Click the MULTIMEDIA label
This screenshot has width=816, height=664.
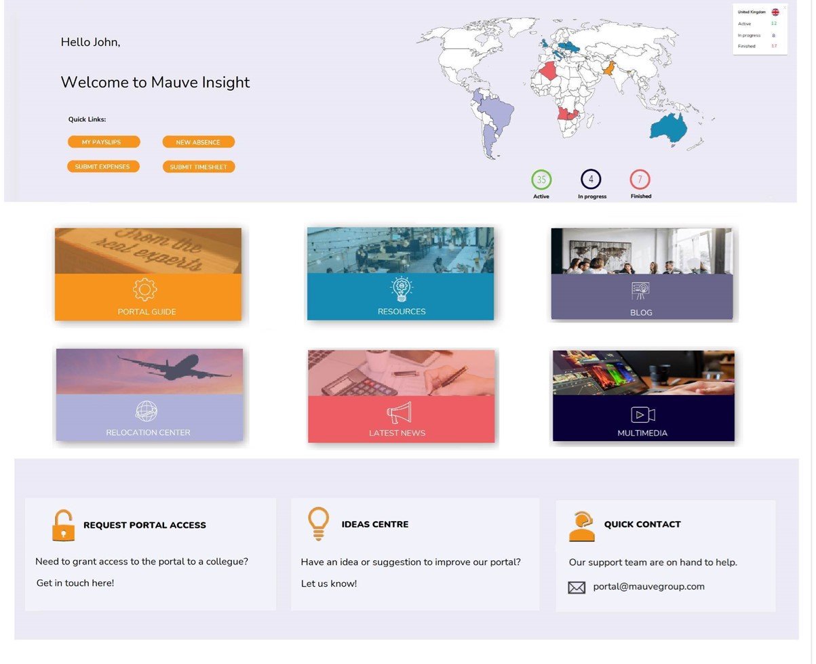(x=642, y=433)
